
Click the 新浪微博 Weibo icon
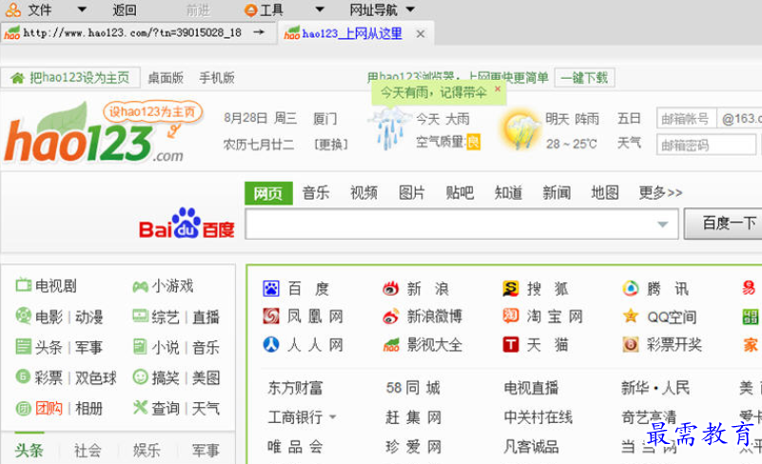390,317
